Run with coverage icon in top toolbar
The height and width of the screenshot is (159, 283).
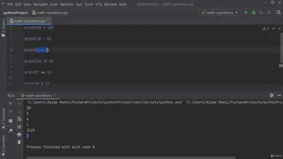pyautogui.click(x=261, y=12)
